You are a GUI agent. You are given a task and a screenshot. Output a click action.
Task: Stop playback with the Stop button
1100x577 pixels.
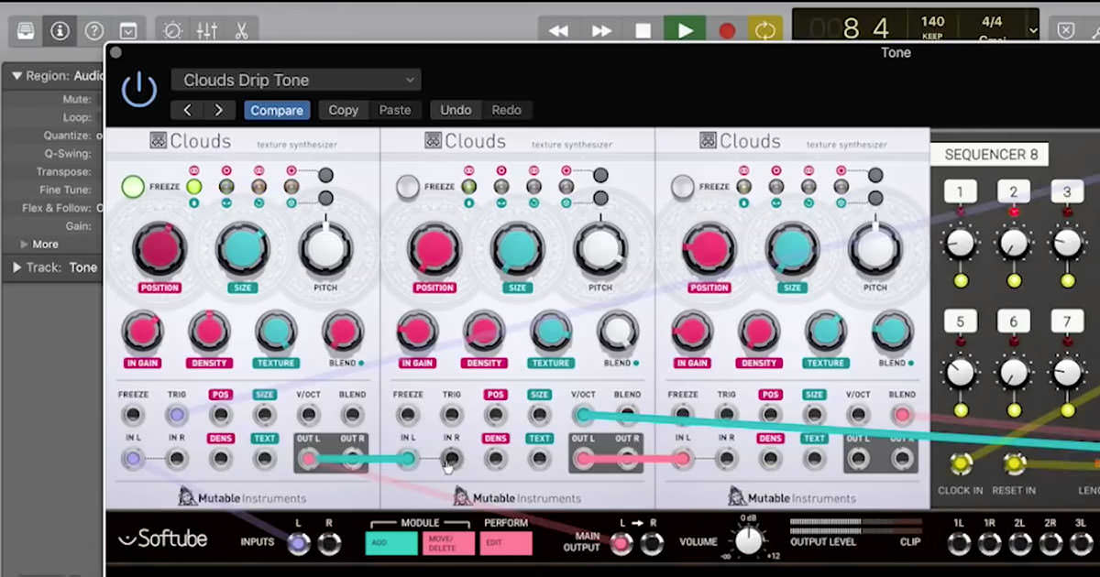[643, 30]
